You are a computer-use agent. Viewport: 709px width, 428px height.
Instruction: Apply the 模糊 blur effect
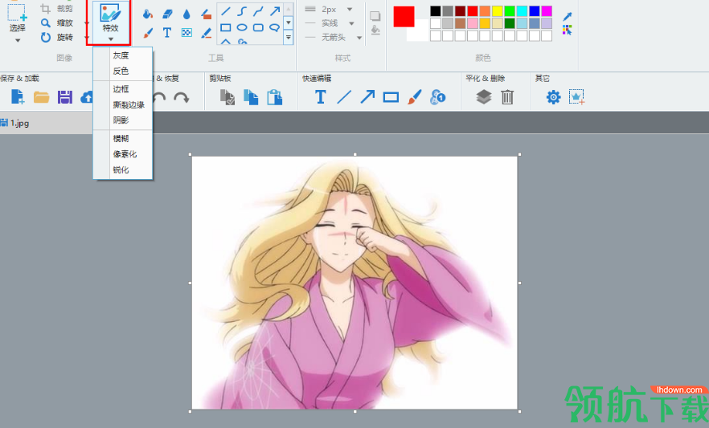(x=123, y=138)
